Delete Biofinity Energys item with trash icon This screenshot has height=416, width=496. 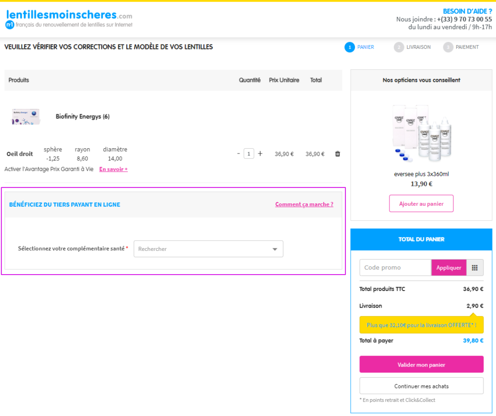338,154
